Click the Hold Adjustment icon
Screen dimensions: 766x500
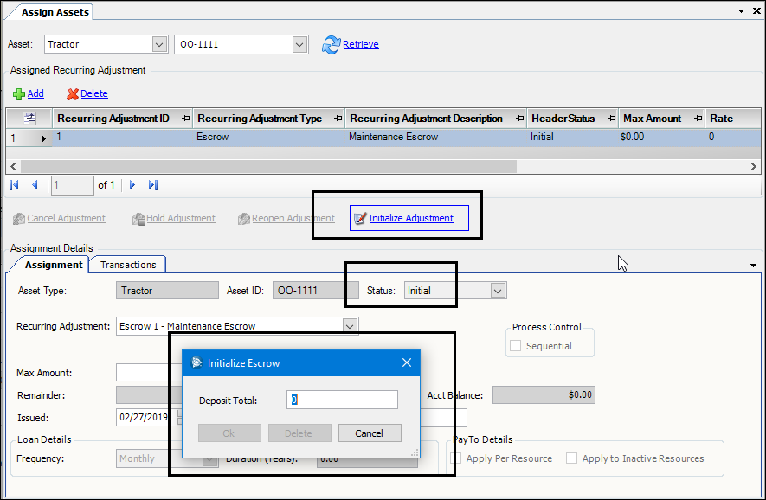pyautogui.click(x=138, y=219)
